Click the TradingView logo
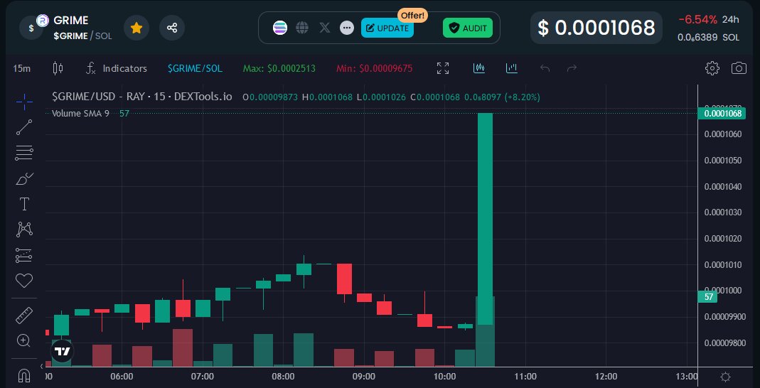The height and width of the screenshot is (388, 760). point(62,352)
